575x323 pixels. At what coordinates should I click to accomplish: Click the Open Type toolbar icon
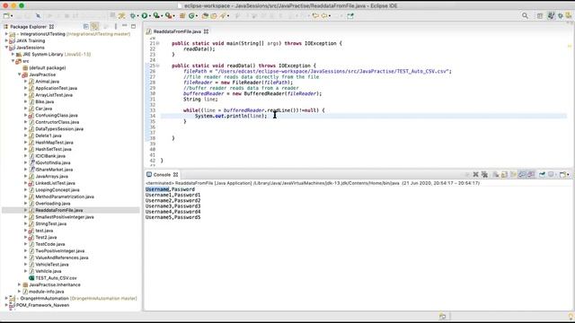click(x=205, y=16)
